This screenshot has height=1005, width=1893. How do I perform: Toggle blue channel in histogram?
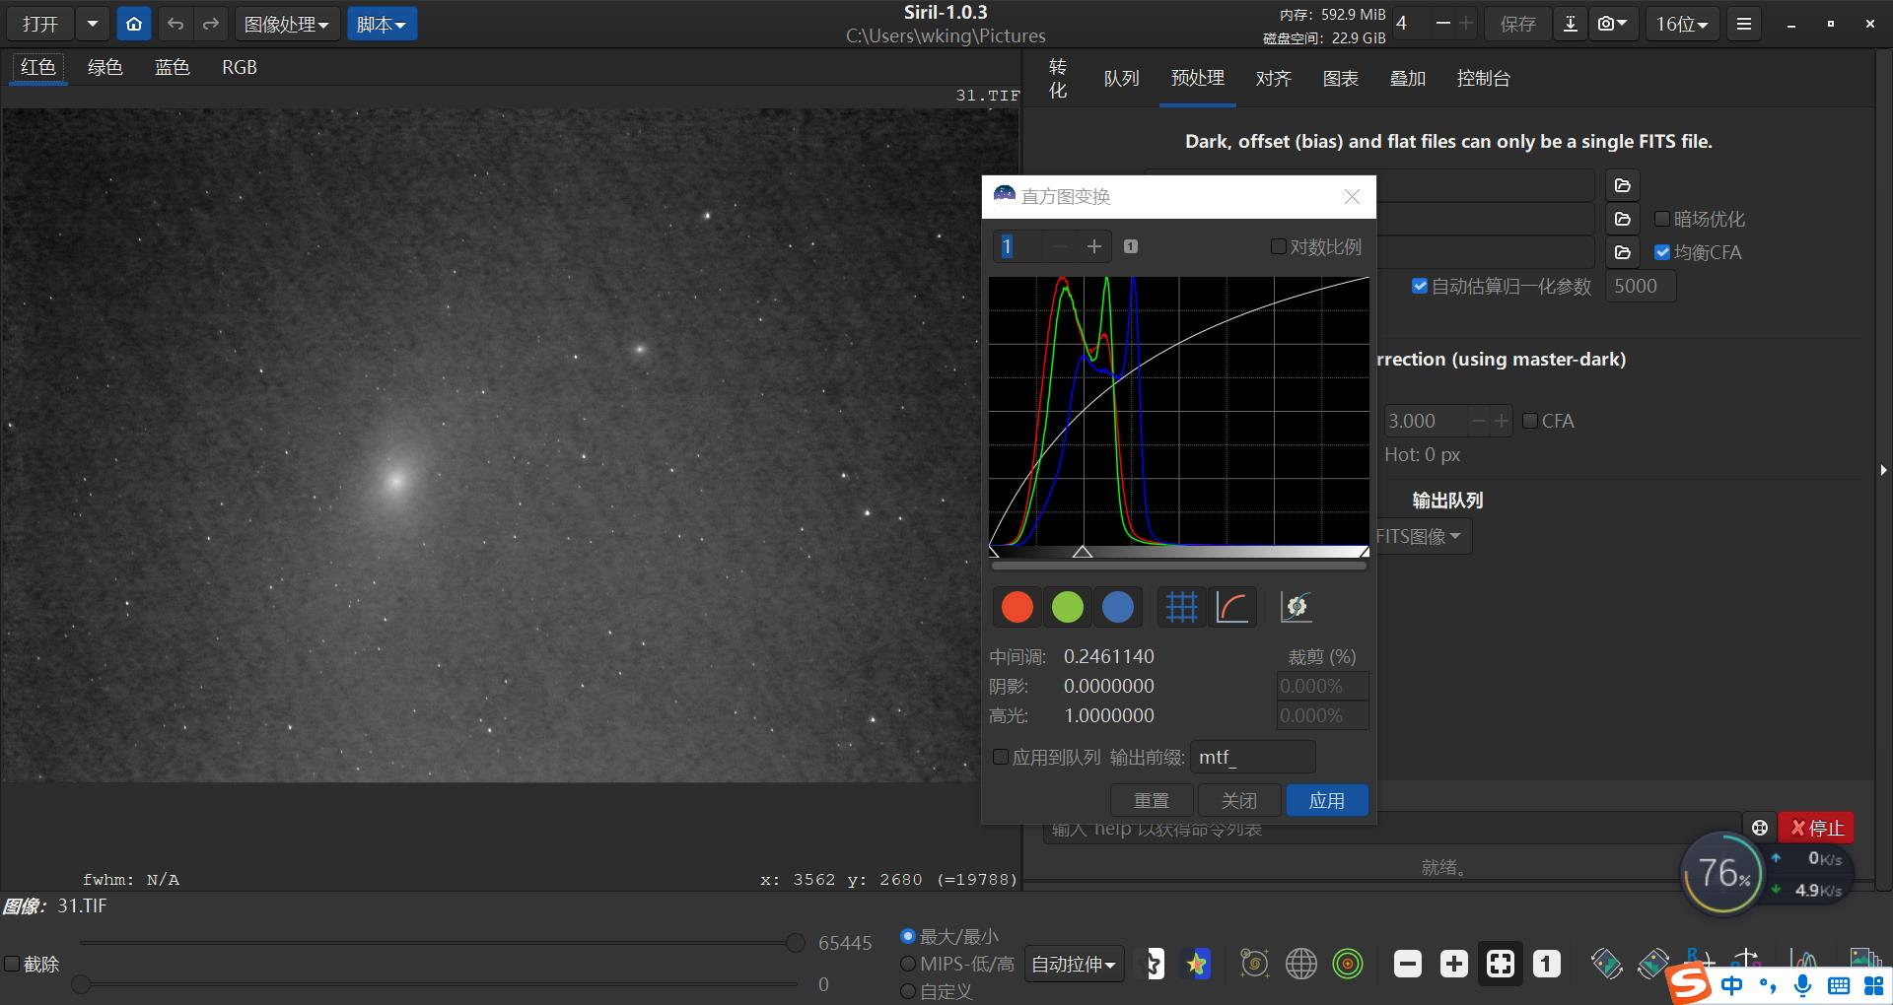(1118, 607)
